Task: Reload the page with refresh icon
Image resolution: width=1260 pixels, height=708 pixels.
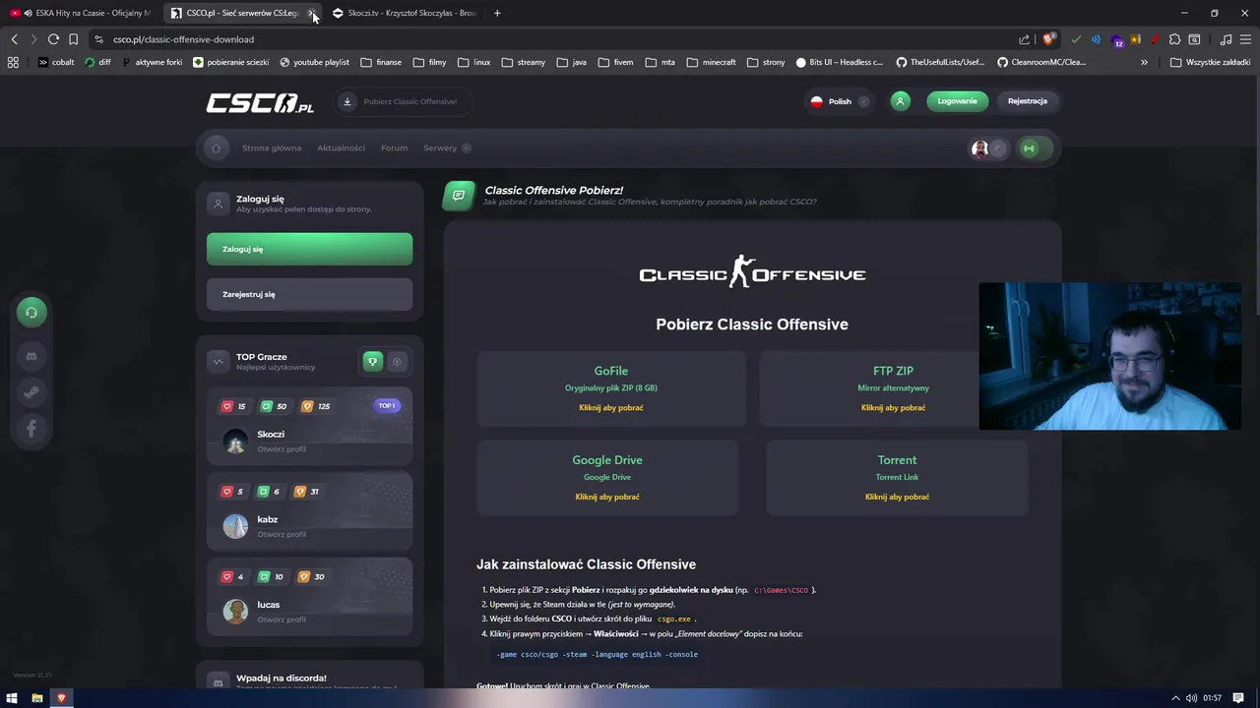Action: coord(53,39)
